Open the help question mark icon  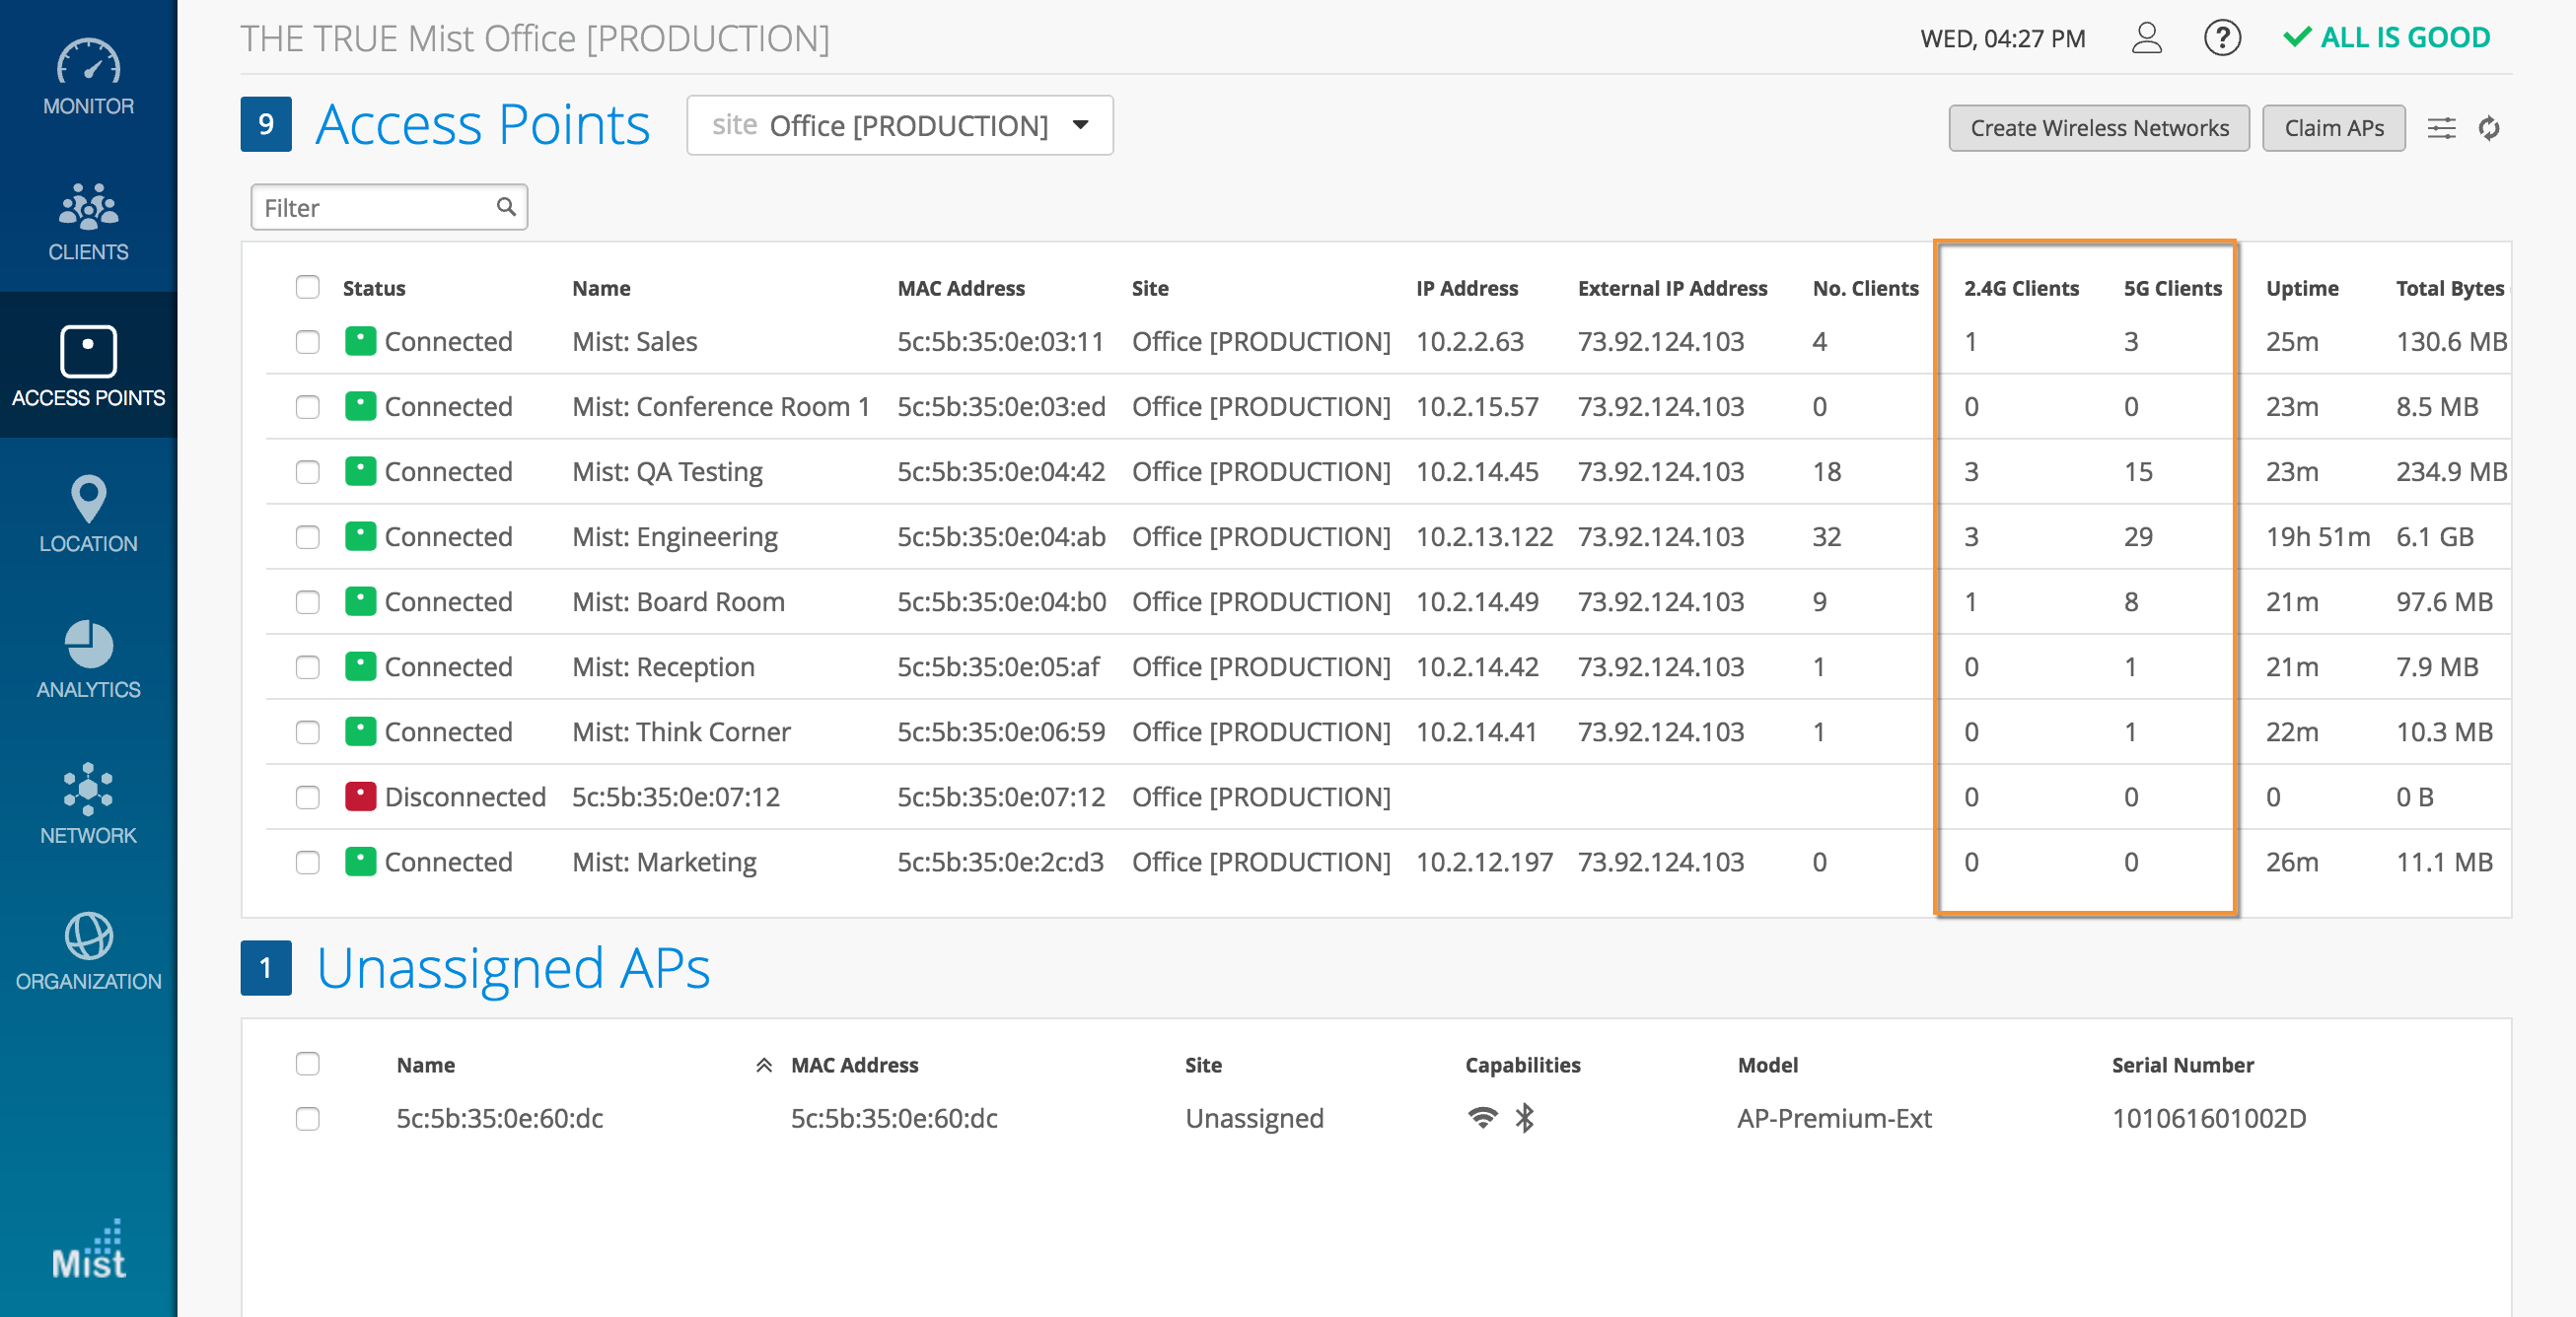tap(2221, 38)
